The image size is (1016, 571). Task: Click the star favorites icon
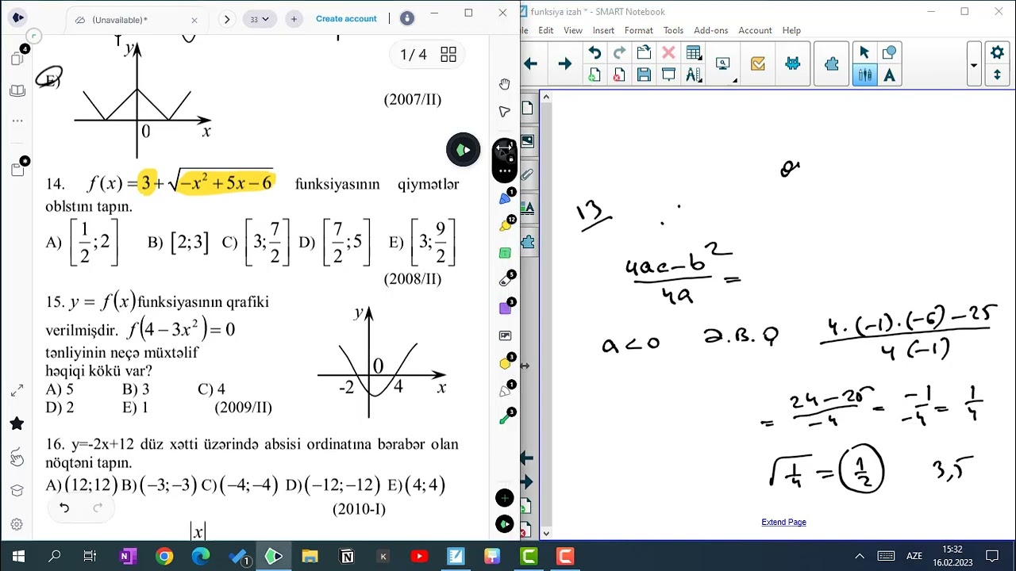(x=17, y=423)
